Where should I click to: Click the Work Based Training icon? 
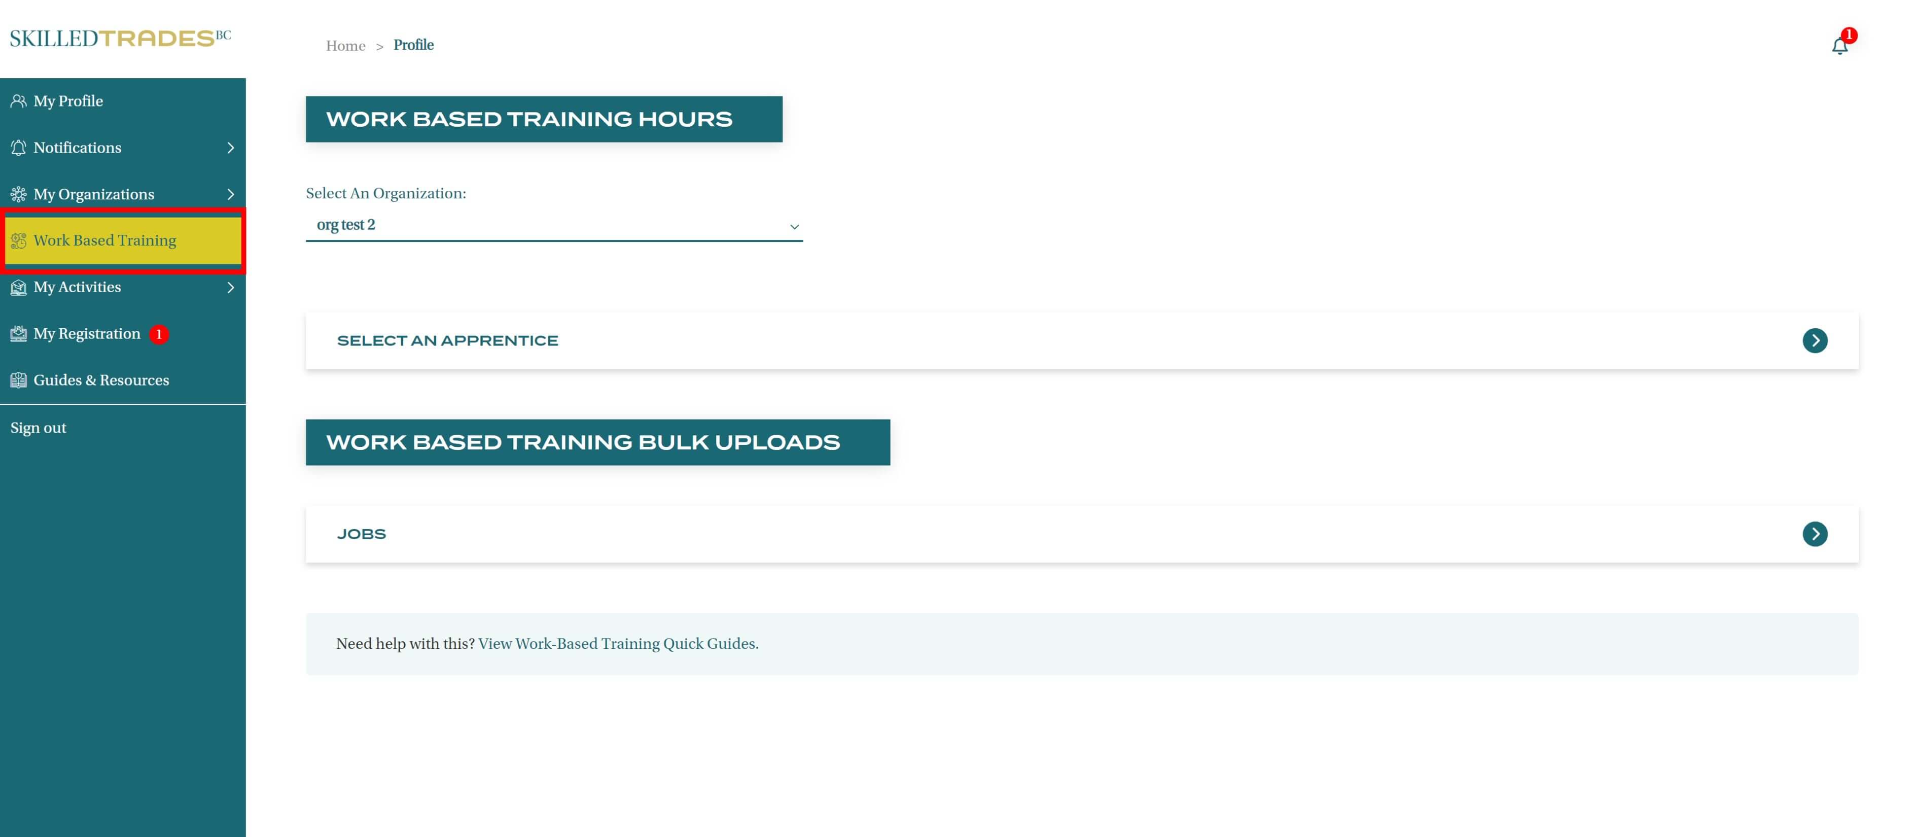point(19,240)
